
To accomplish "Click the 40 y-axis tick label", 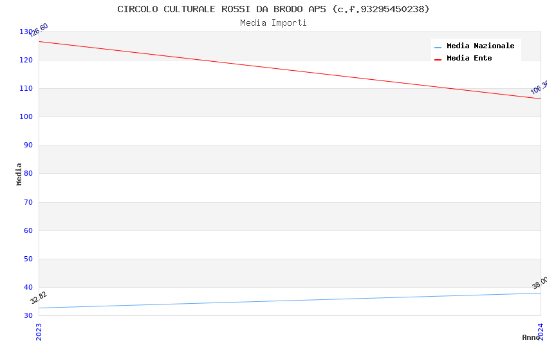I will 28,288.
